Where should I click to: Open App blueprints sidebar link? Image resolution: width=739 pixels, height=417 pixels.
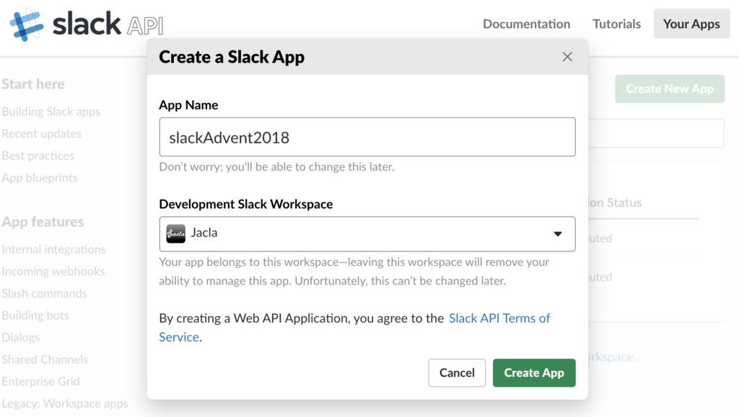[40, 178]
